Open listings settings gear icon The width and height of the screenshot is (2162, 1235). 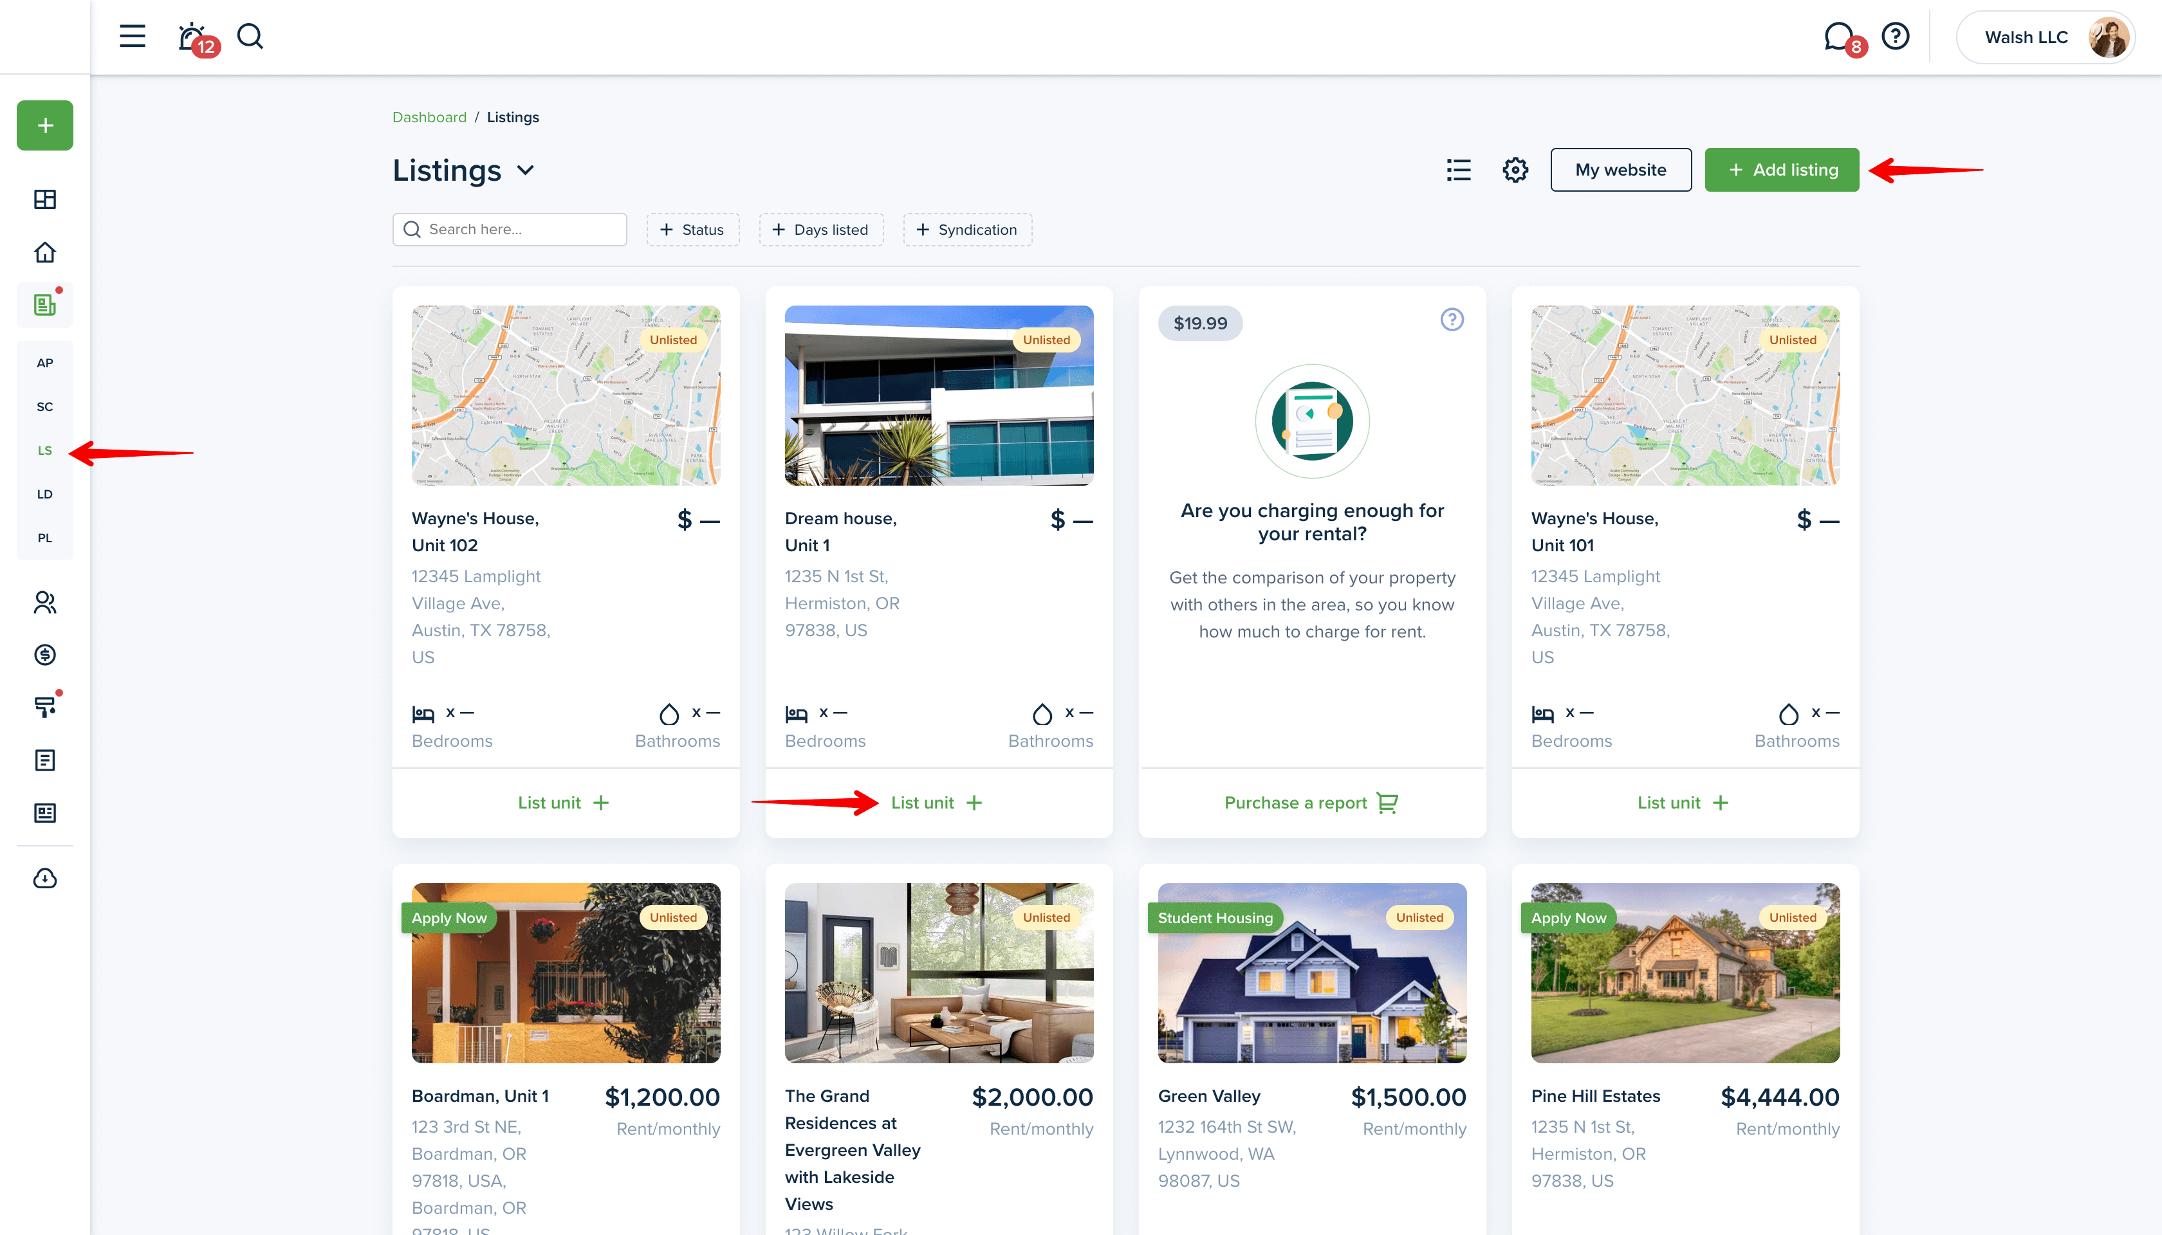point(1515,170)
